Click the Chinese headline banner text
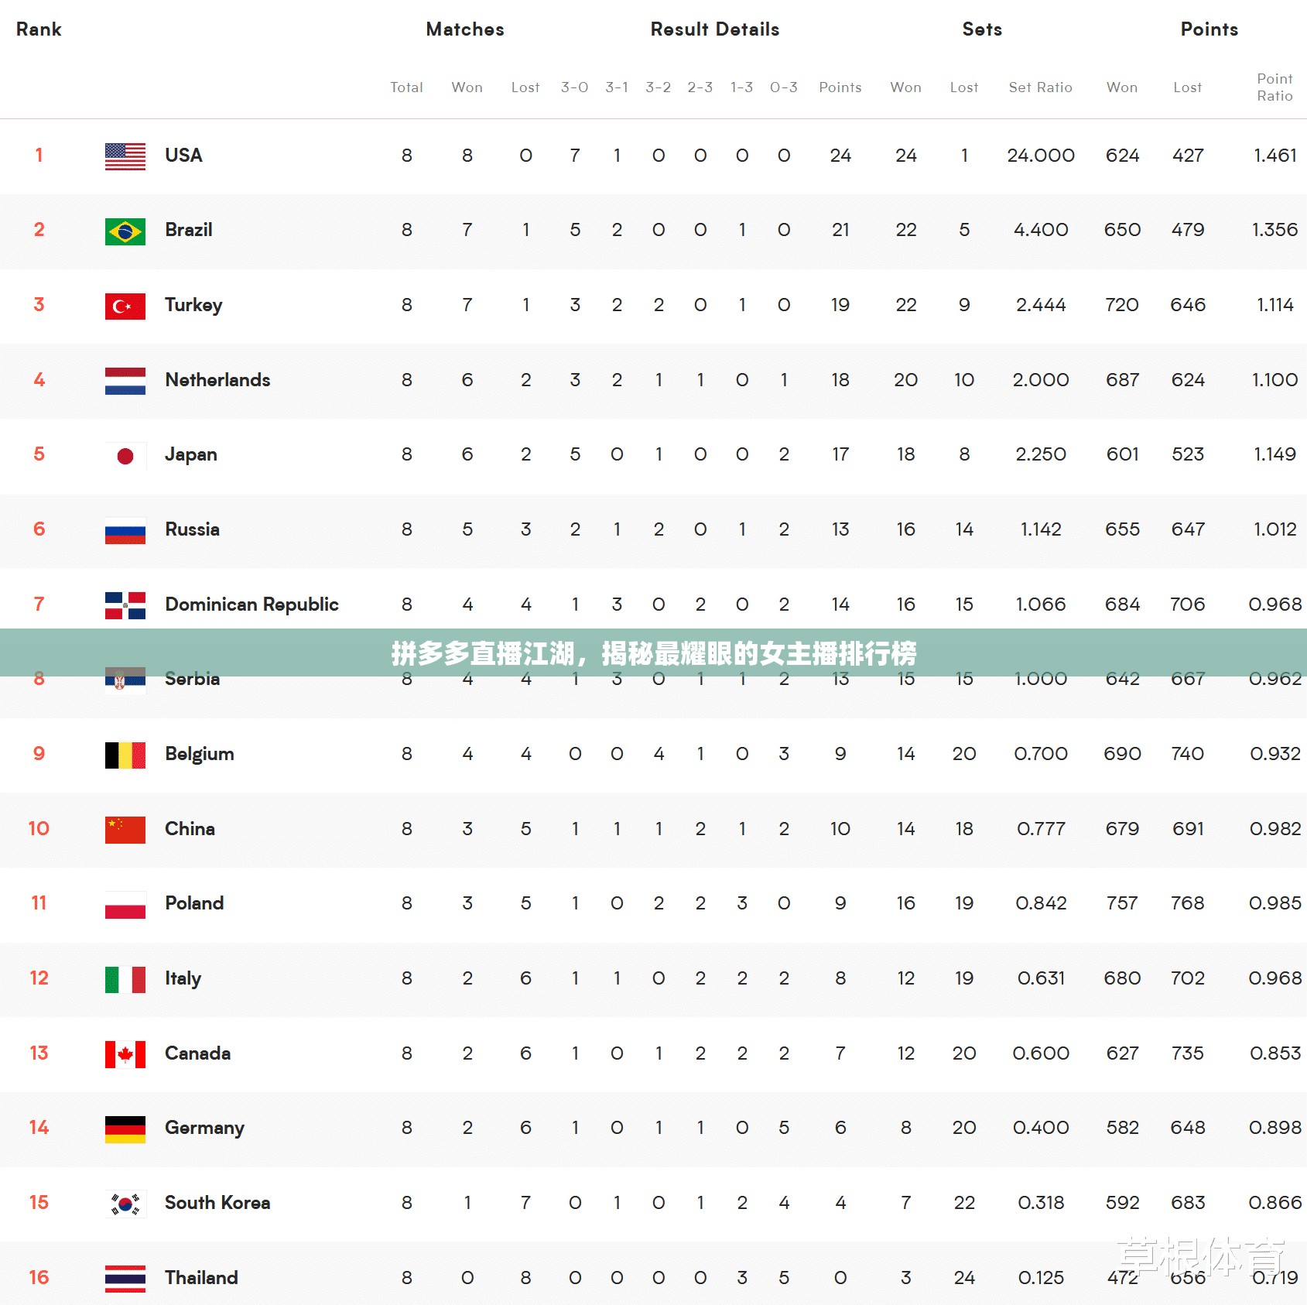Viewport: 1307px width, 1305px height. [654, 653]
